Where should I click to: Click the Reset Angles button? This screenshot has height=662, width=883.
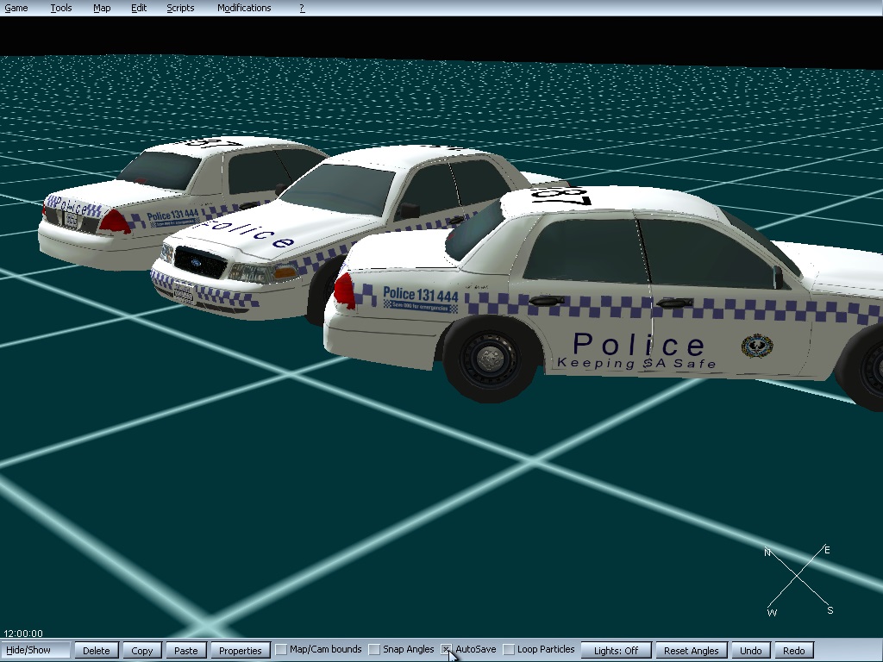coord(692,650)
